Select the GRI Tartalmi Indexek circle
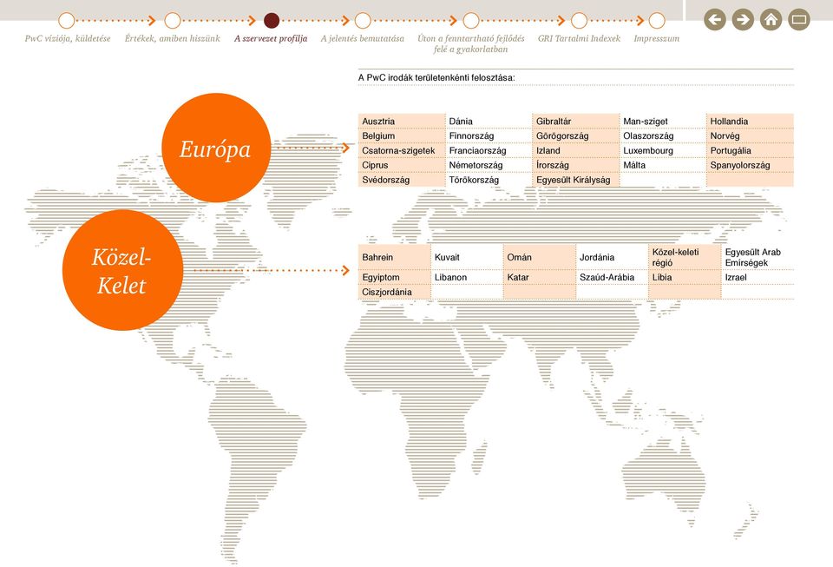The image size is (833, 567). coord(579,21)
